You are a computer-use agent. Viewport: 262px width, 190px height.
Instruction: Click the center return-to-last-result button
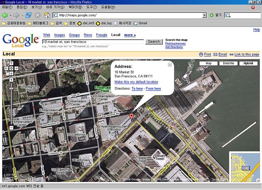[x=11, y=68]
